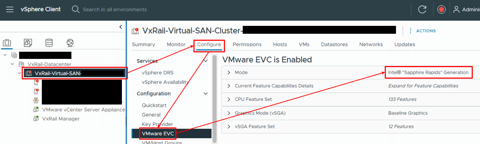Open the ACTIONS menu
Viewport: 480px width, 144px height.
(x=426, y=31)
